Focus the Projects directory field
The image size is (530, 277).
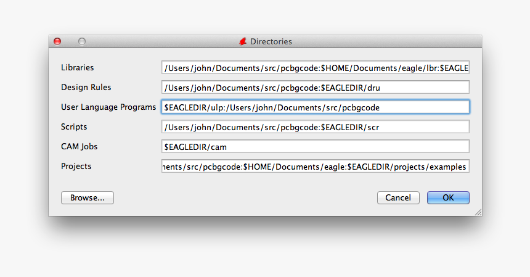tap(316, 166)
